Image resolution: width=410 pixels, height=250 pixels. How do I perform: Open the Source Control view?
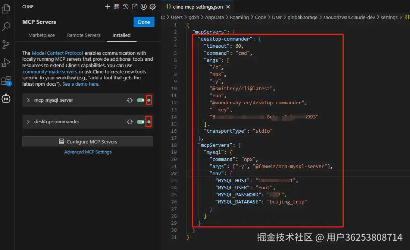coord(6,45)
